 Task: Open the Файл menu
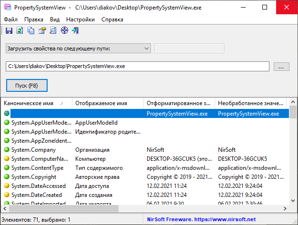point(10,20)
